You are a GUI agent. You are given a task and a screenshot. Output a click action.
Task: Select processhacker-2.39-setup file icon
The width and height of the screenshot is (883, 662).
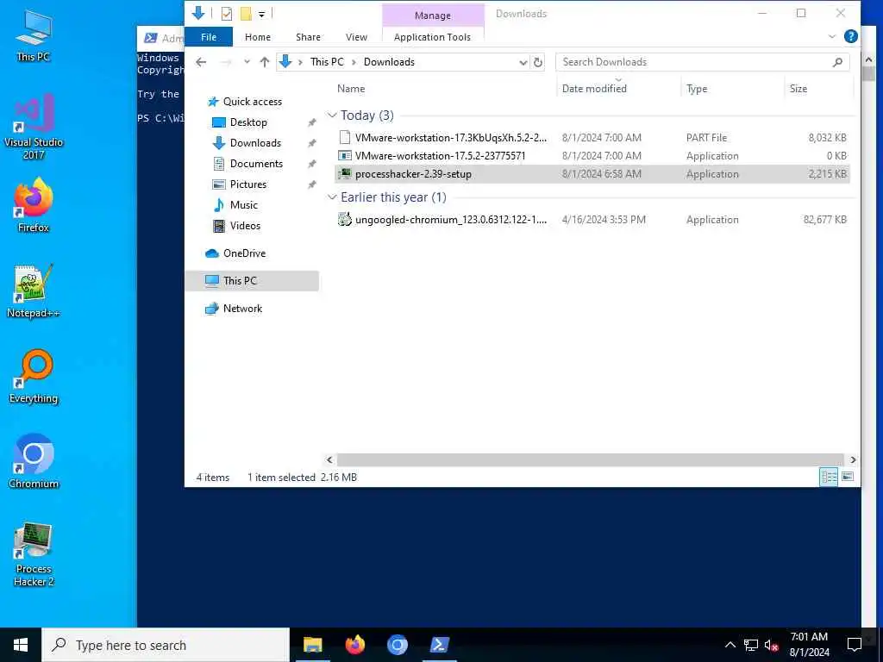pyautogui.click(x=345, y=173)
